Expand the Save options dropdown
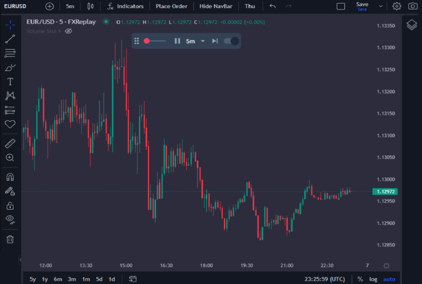This screenshot has height=284, width=422. click(380, 6)
